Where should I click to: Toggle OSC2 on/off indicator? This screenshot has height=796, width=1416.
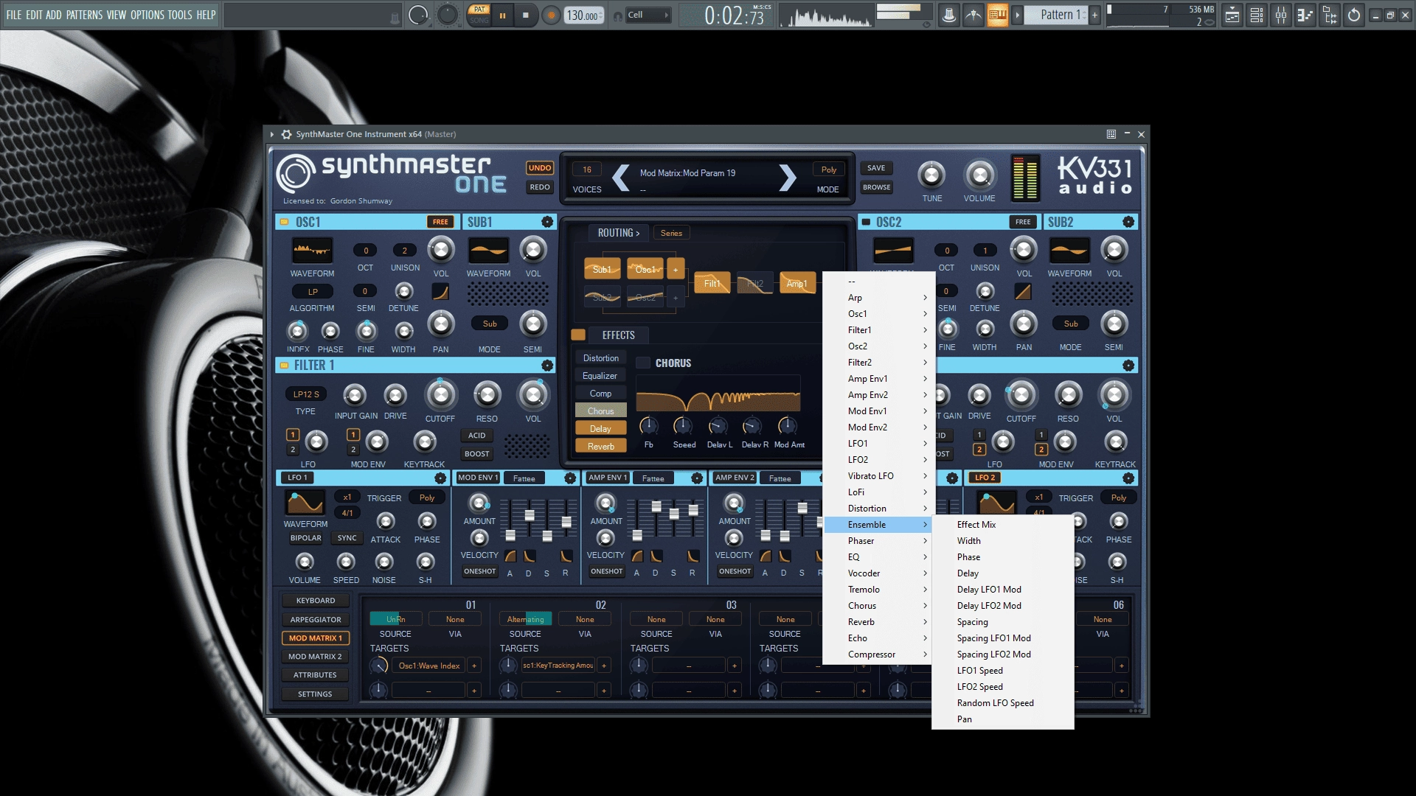(866, 222)
